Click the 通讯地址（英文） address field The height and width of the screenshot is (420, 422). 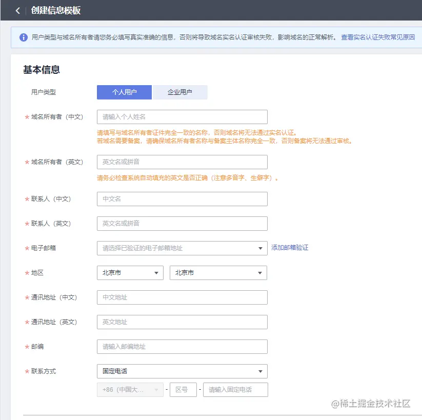click(x=182, y=322)
